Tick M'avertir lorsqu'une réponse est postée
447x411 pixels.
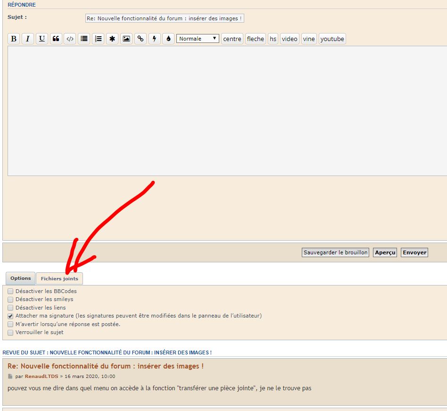pos(10,324)
